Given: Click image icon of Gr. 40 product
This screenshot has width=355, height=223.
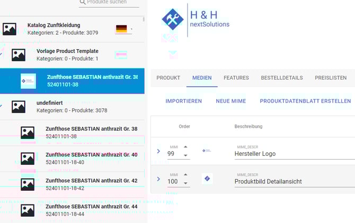Looking at the screenshot, I should [x=28, y=159].
